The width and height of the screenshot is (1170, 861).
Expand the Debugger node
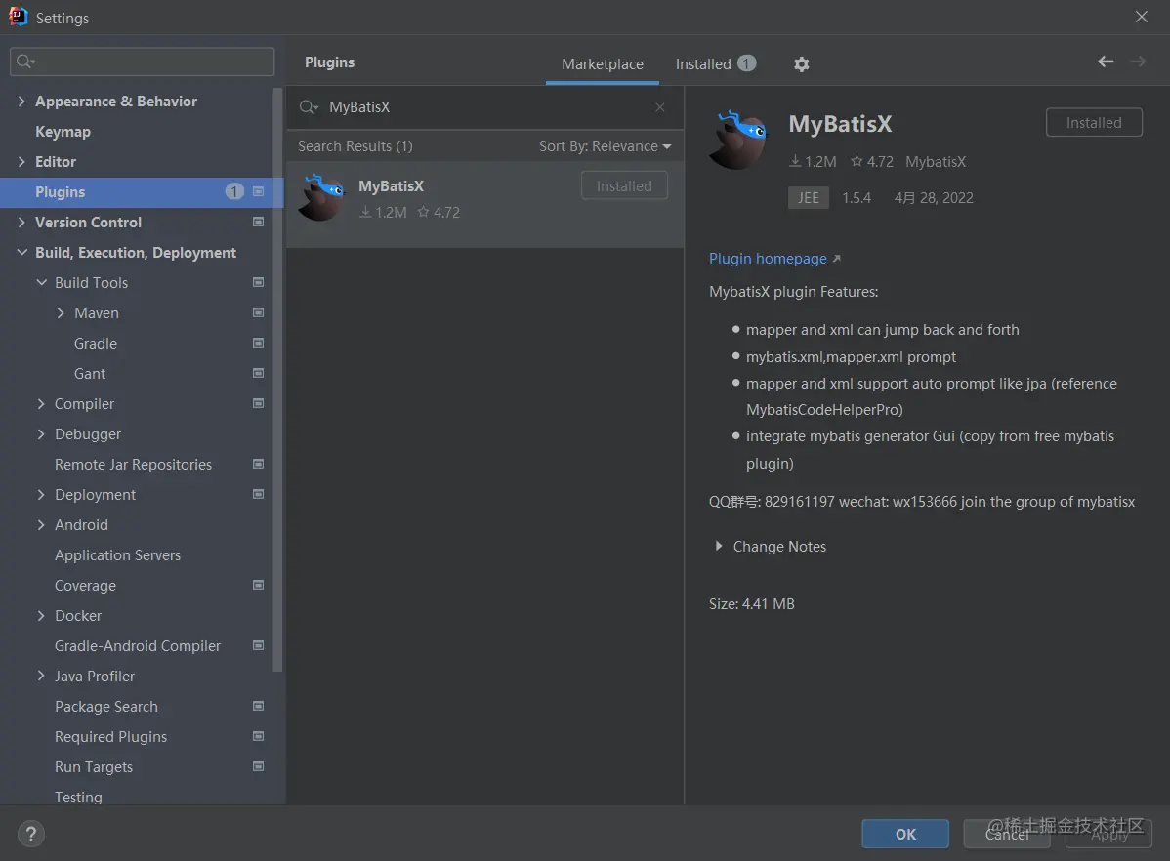41,433
